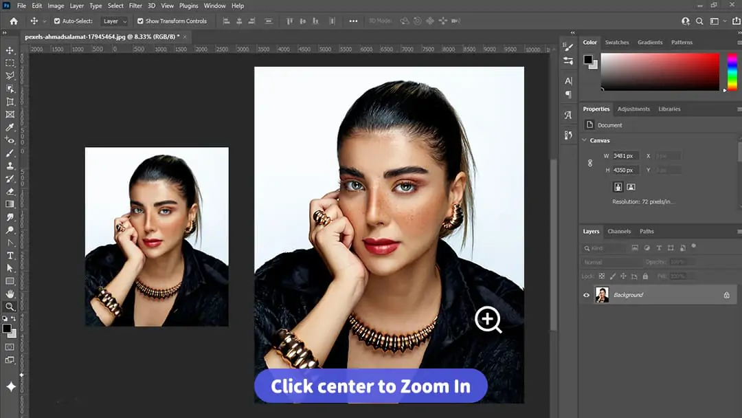Viewport: 742px width, 418px height.
Task: Open the Image menu
Action: (56, 5)
